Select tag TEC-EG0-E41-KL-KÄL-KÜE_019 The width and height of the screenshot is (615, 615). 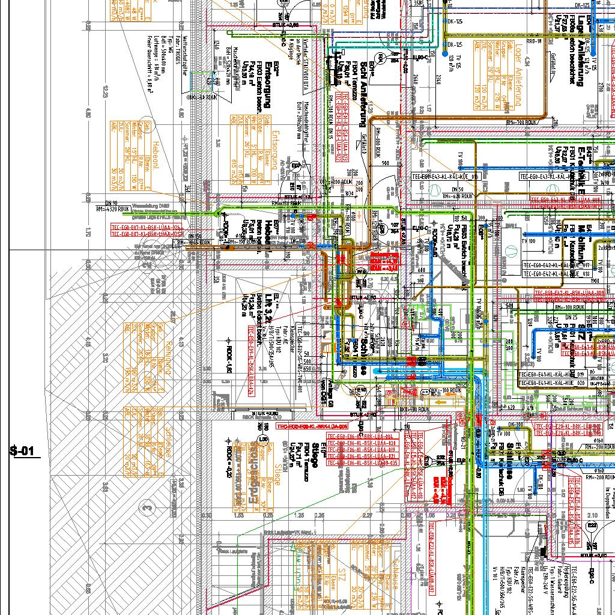tap(551, 374)
